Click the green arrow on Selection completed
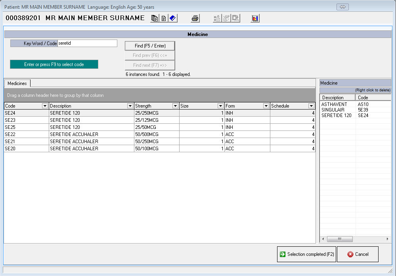The height and width of the screenshot is (276, 396). point(283,254)
